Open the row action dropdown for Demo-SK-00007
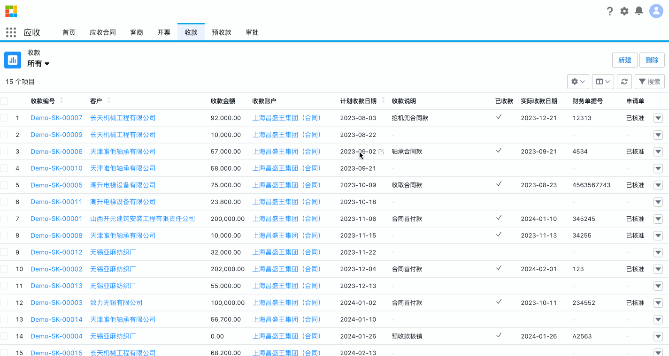This screenshot has width=669, height=356. point(658,118)
